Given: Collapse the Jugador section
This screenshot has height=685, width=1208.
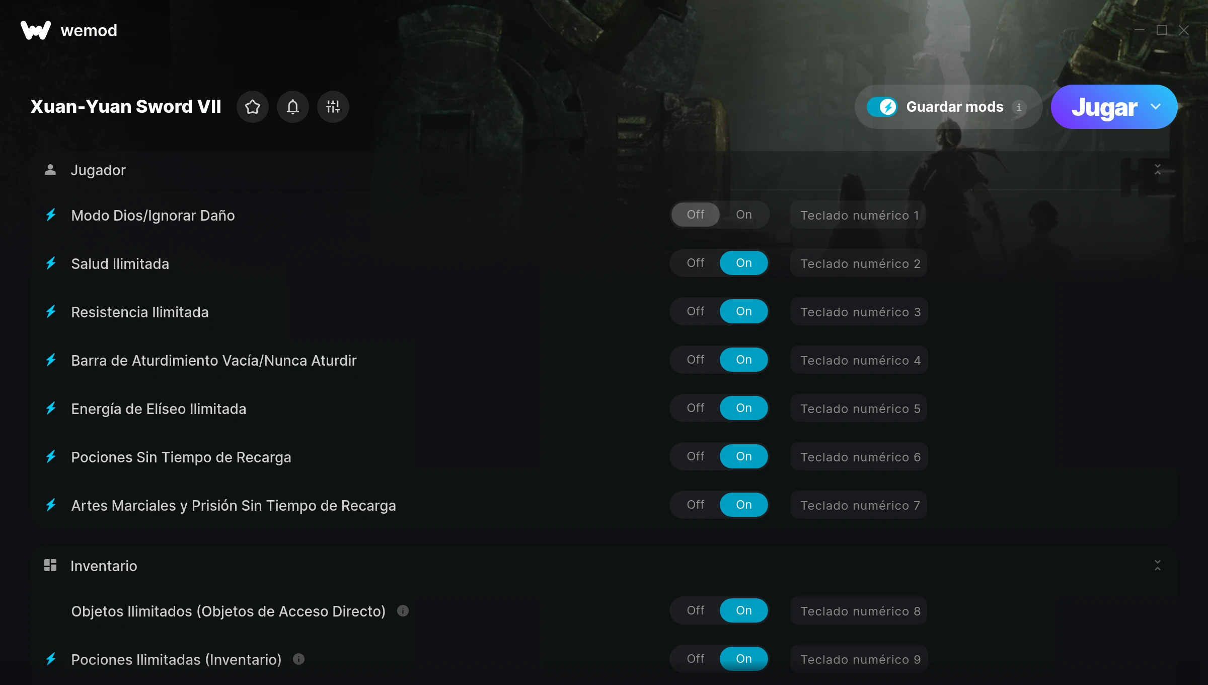Looking at the screenshot, I should (1158, 170).
